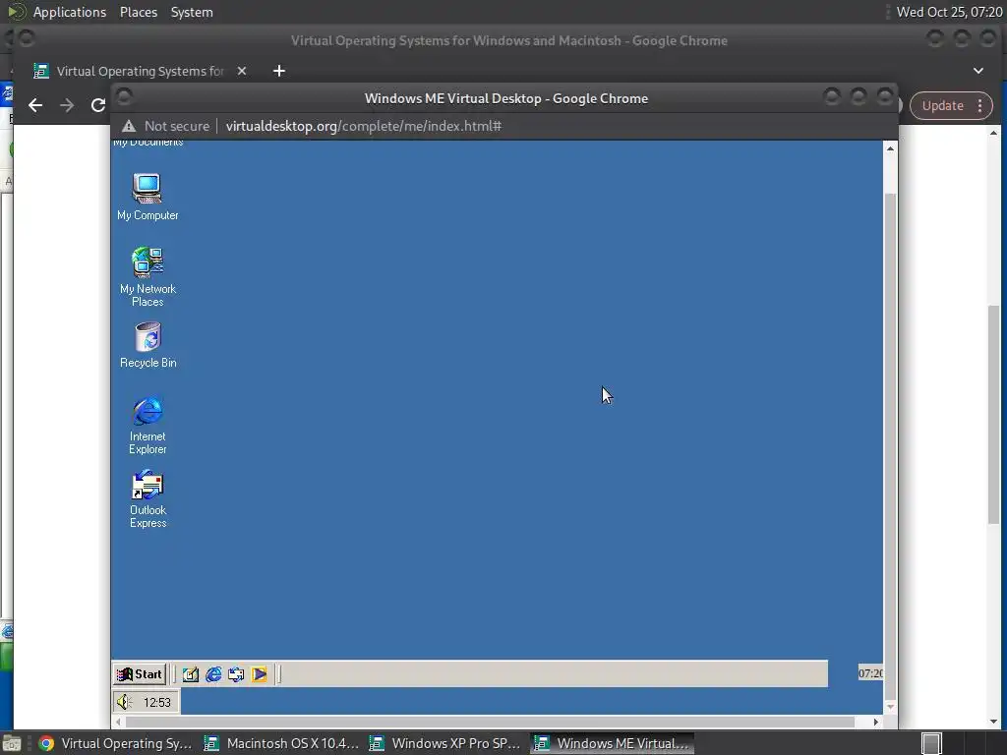Click the horizontal scrollbar left arrow

pyautogui.click(x=118, y=722)
